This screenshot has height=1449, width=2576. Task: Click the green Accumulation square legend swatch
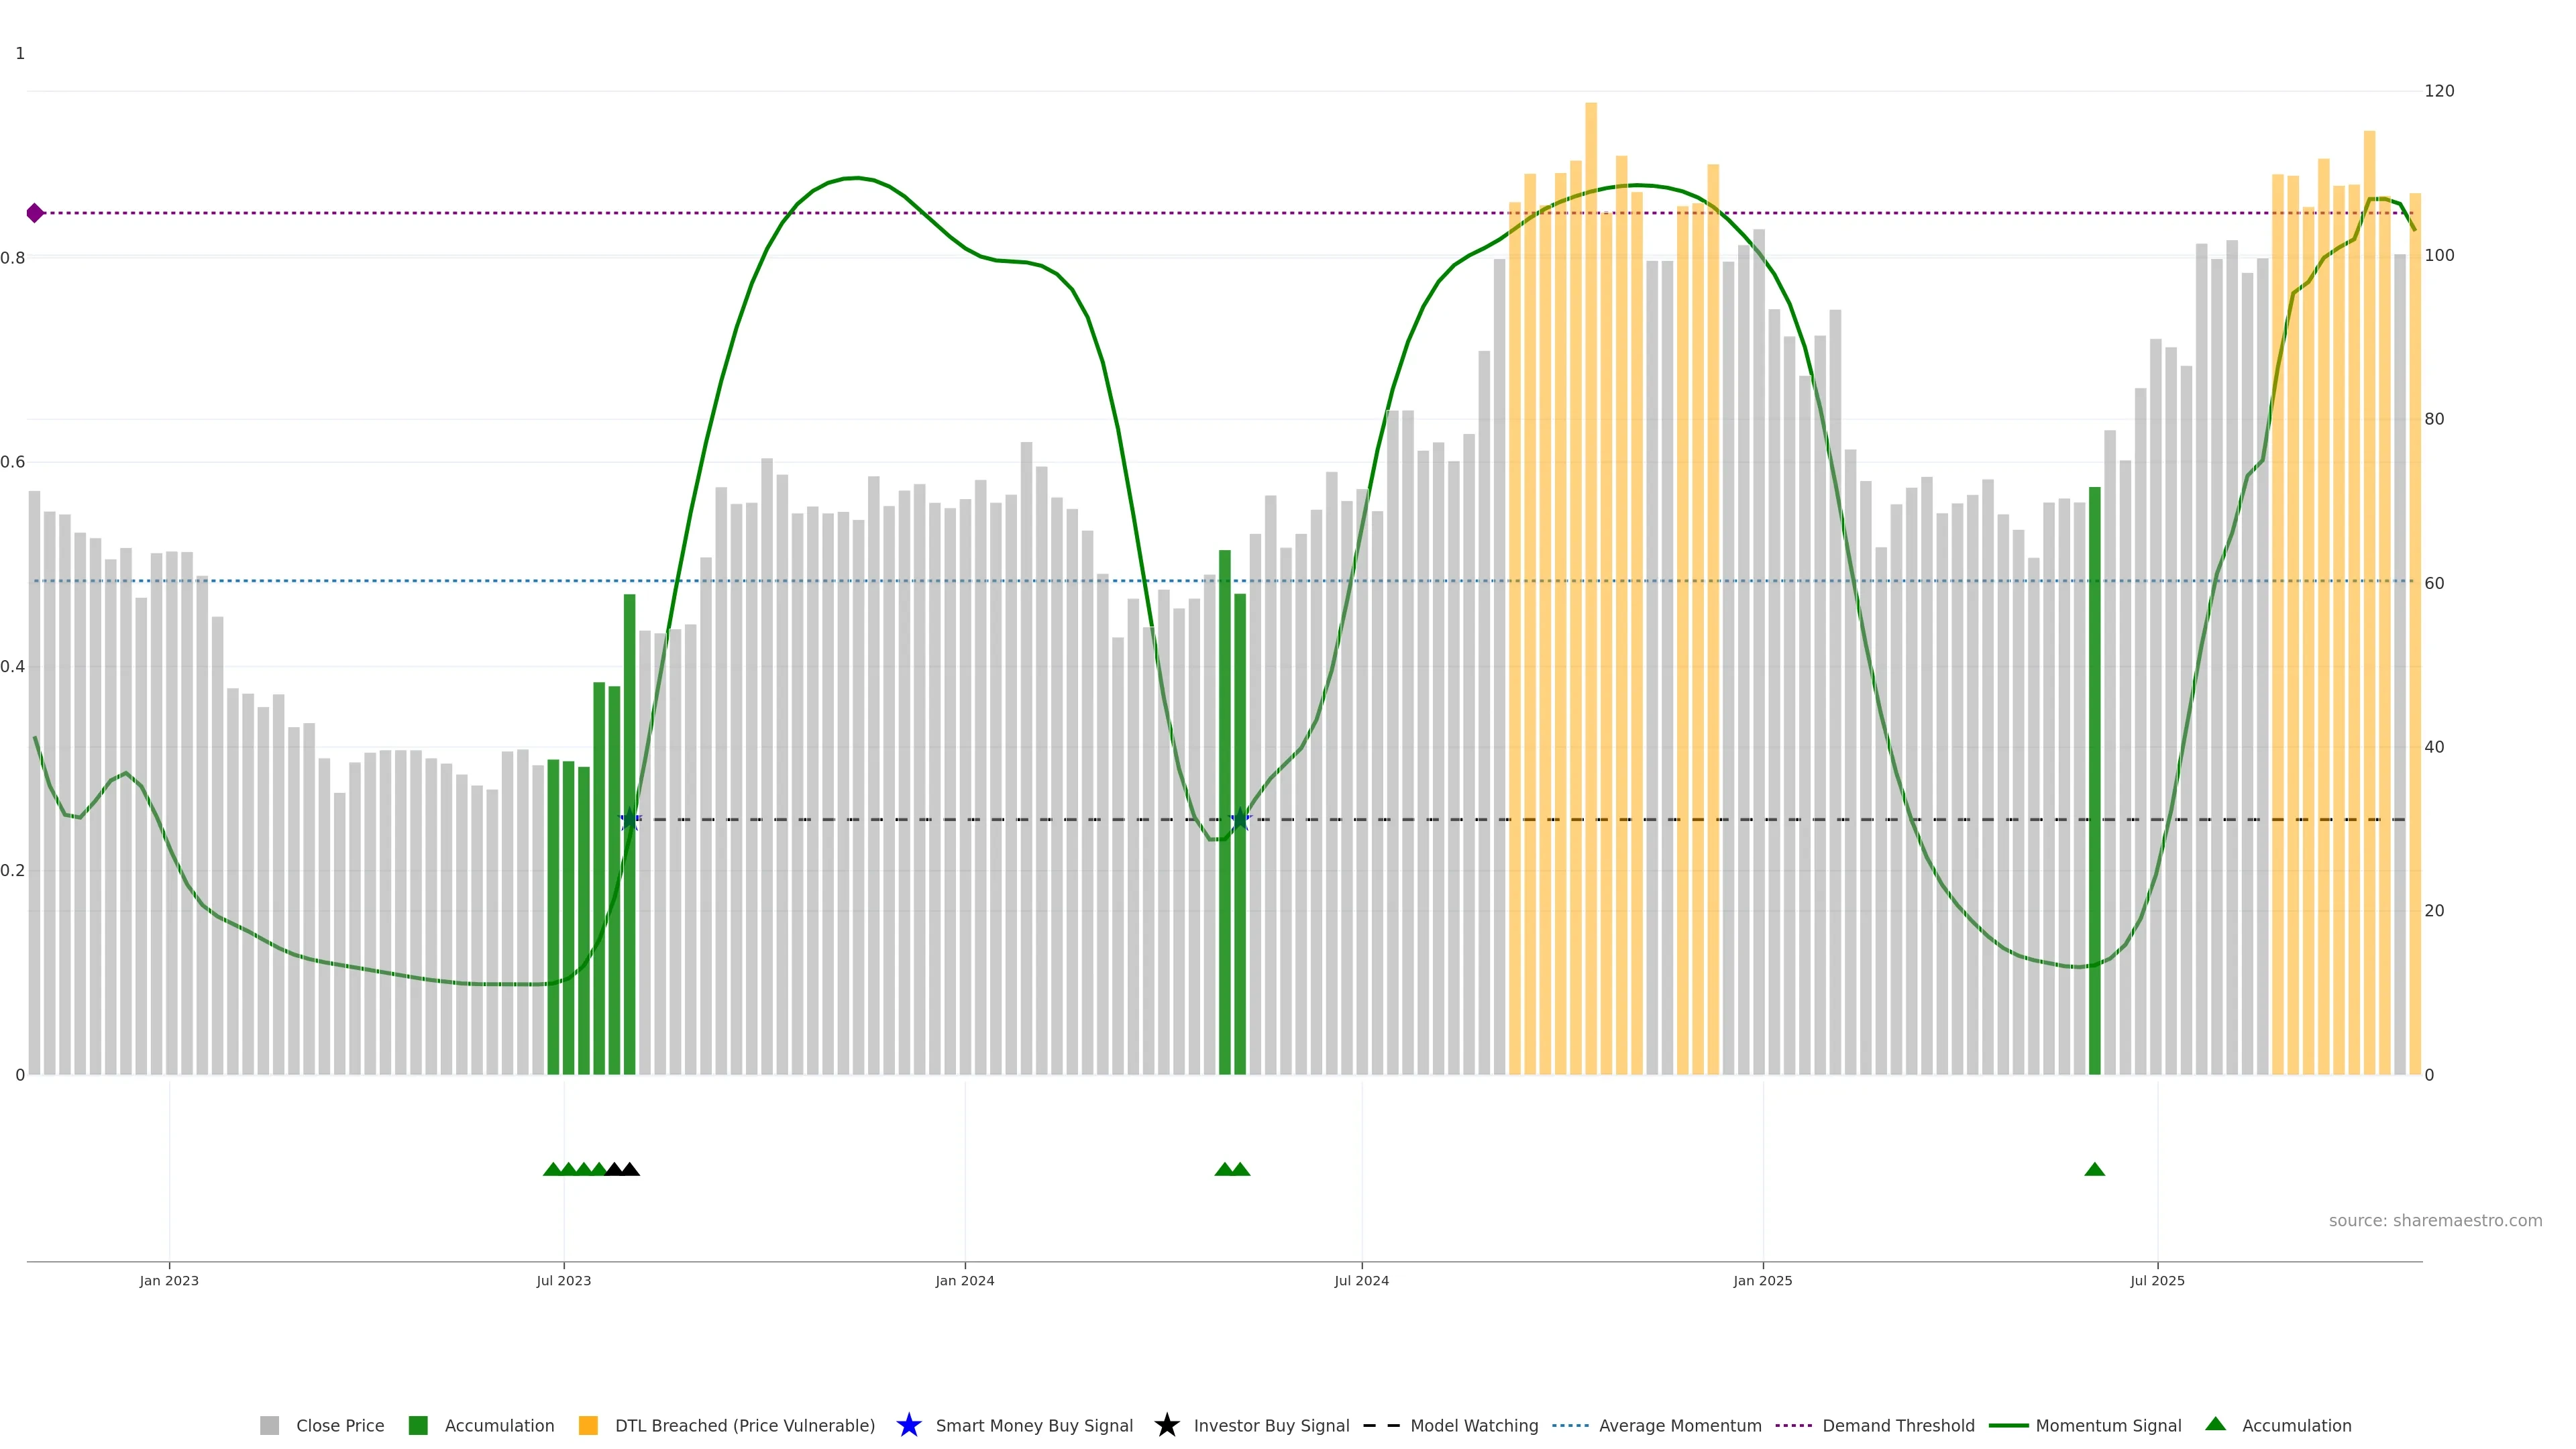point(418,1425)
